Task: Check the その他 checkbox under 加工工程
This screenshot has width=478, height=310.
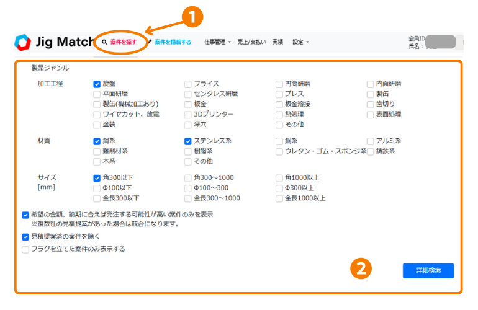Action: [x=279, y=125]
